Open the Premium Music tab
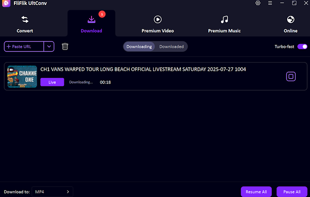 (x=224, y=25)
